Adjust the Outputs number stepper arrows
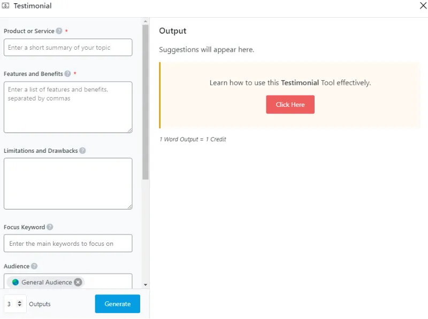The height and width of the screenshot is (319, 428). [x=20, y=304]
